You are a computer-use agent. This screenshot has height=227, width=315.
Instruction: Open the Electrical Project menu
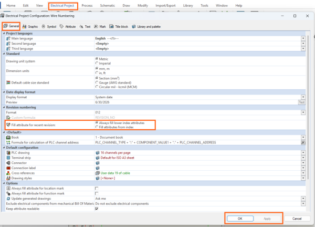(x=62, y=6)
